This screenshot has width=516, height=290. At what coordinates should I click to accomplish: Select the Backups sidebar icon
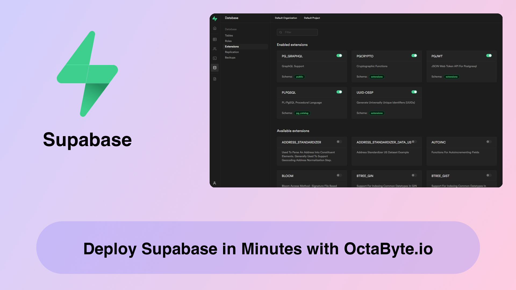(230, 57)
